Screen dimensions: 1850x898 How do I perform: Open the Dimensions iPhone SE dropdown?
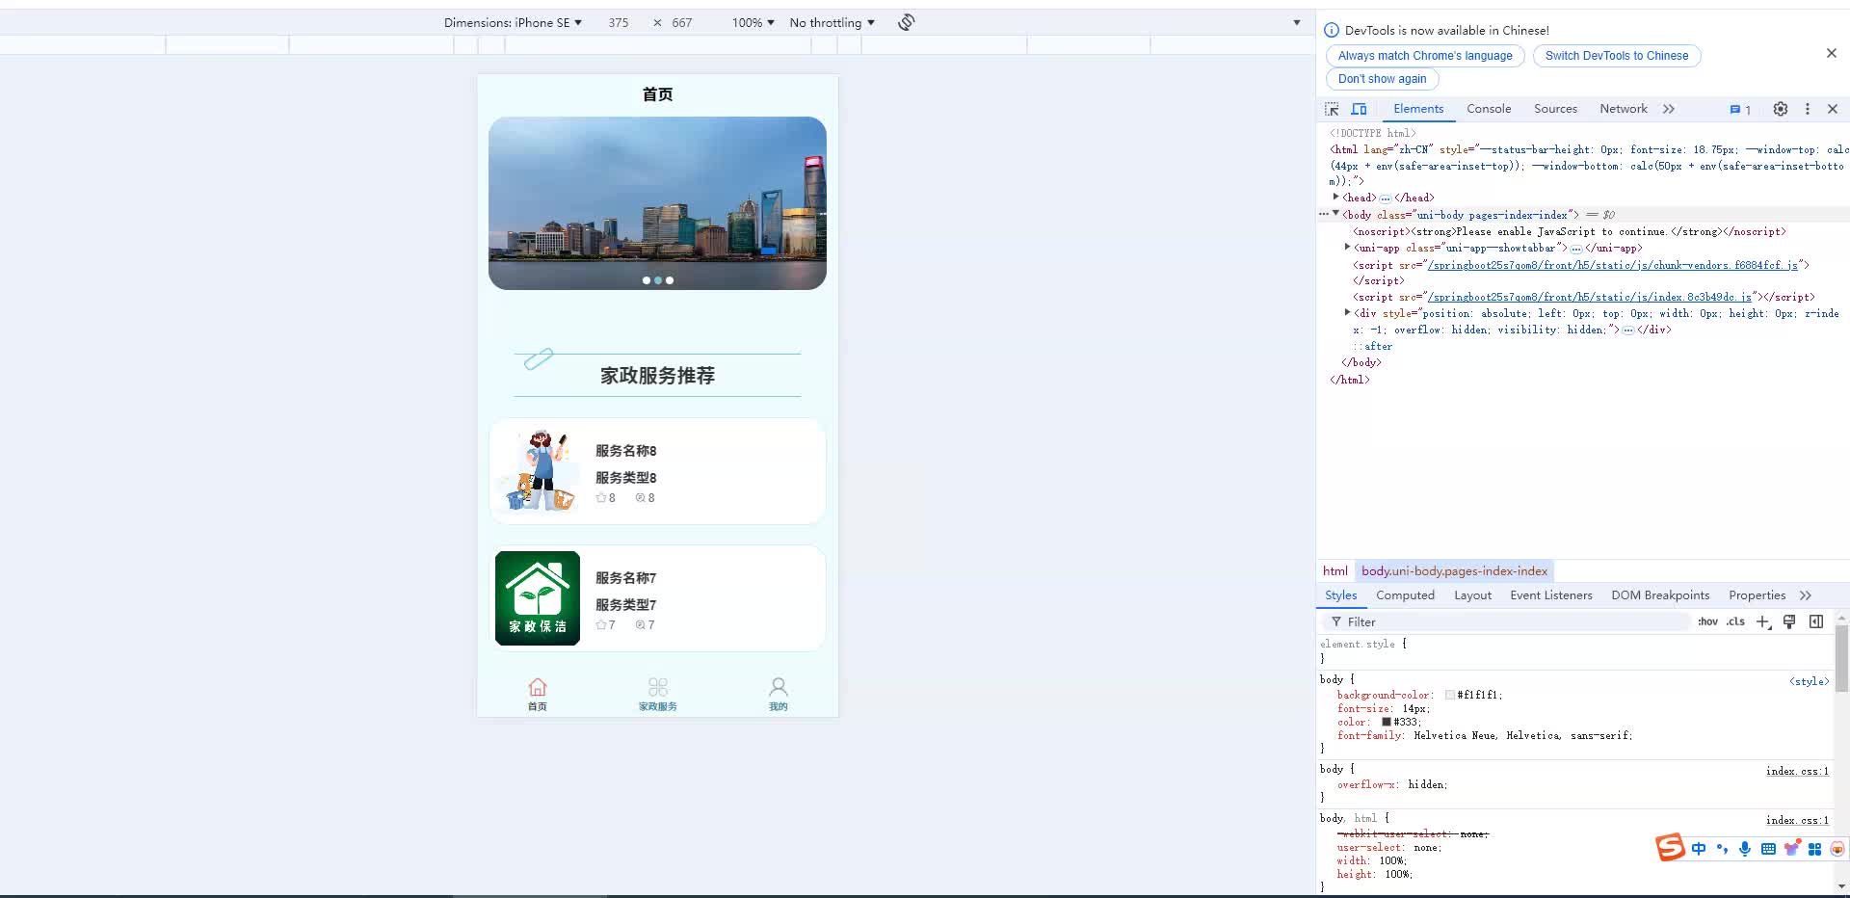[x=513, y=22]
